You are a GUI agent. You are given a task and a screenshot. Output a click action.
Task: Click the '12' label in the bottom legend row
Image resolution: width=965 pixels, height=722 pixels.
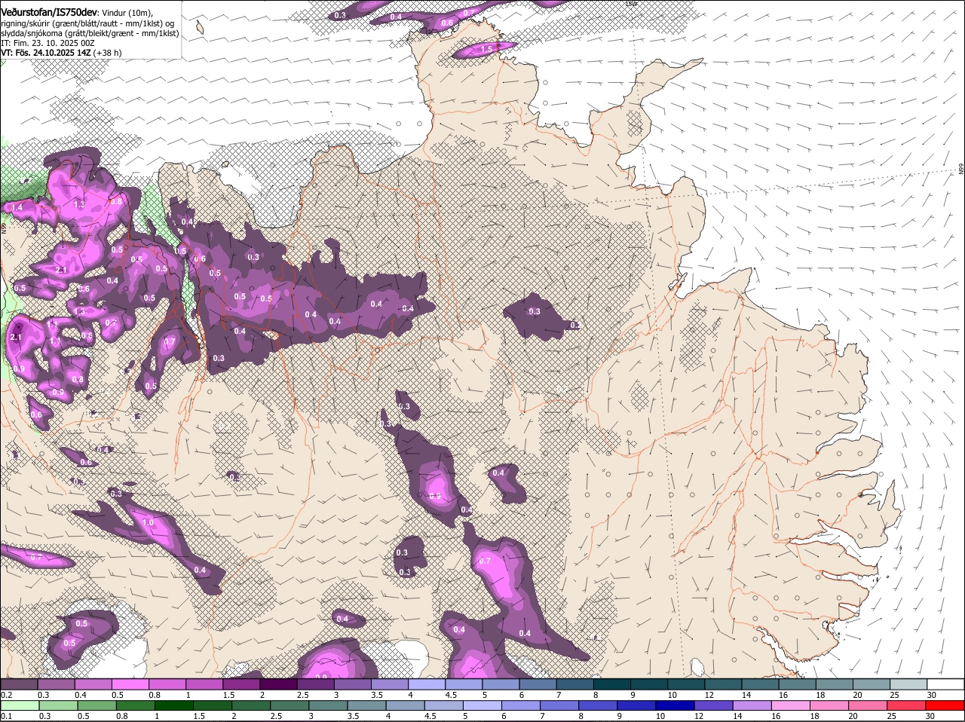[698, 716]
